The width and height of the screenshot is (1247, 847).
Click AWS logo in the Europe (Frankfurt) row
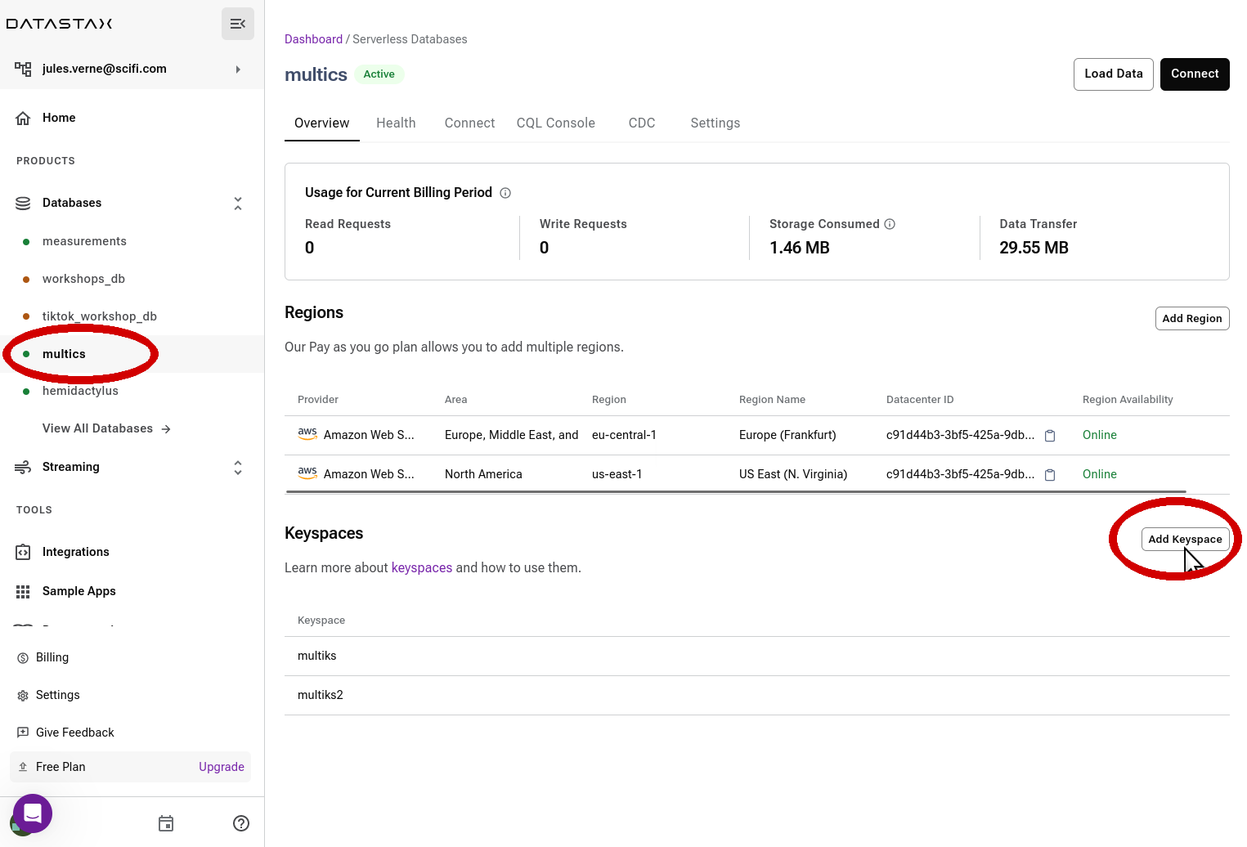point(307,434)
